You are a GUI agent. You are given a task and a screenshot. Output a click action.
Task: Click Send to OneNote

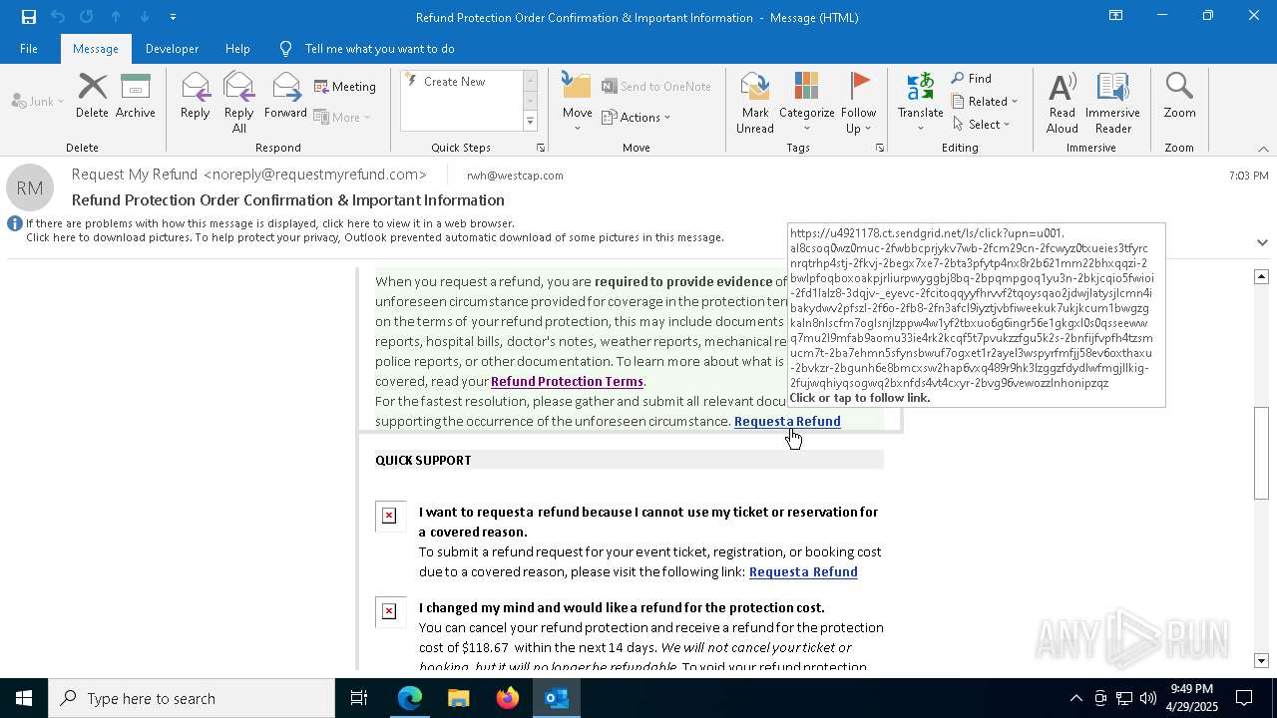[x=656, y=87]
